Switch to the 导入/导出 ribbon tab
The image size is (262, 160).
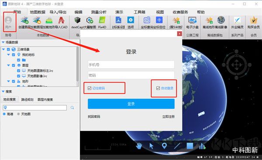point(58,12)
